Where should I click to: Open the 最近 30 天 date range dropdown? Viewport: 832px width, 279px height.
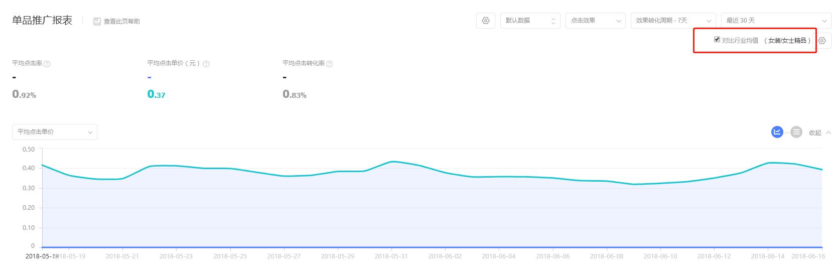[x=776, y=21]
